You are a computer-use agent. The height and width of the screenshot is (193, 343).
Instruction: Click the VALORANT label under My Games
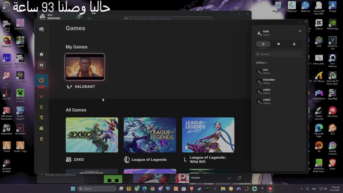click(85, 87)
